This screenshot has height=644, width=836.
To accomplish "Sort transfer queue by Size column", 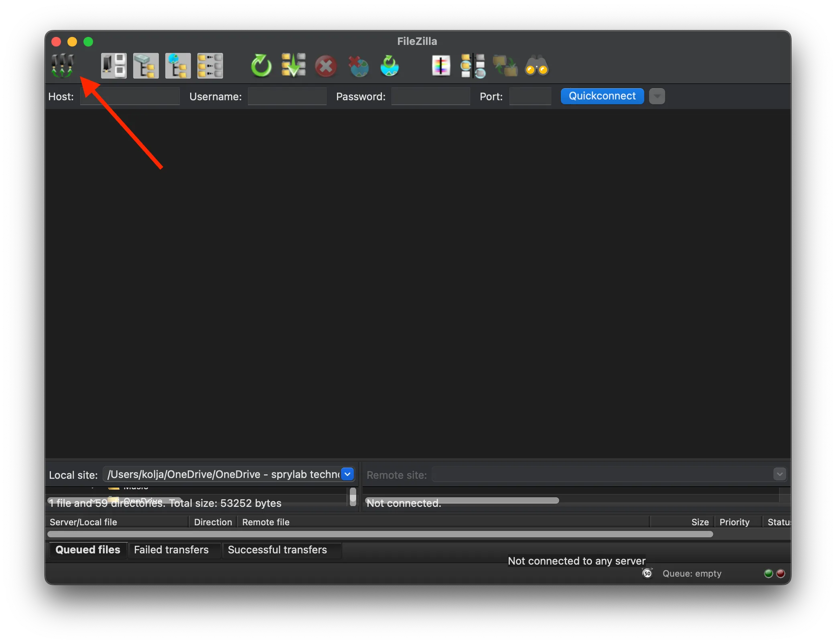I will tap(682, 522).
